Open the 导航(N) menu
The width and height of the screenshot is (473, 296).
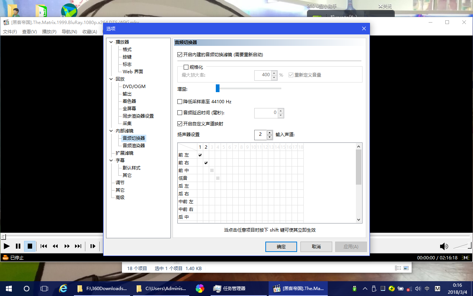(69, 32)
